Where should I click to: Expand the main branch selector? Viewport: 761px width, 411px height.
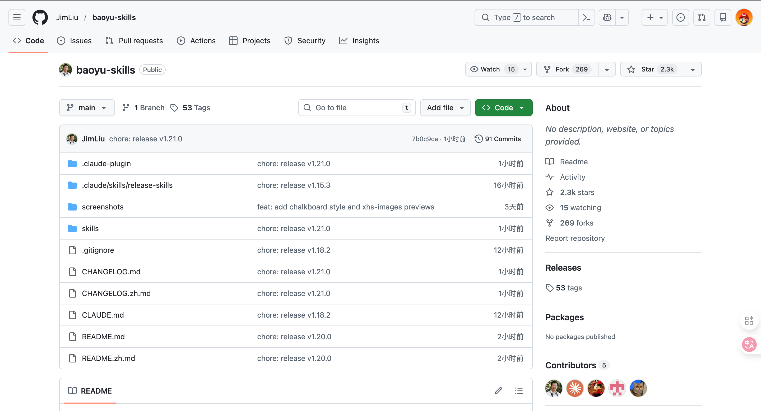[87, 108]
